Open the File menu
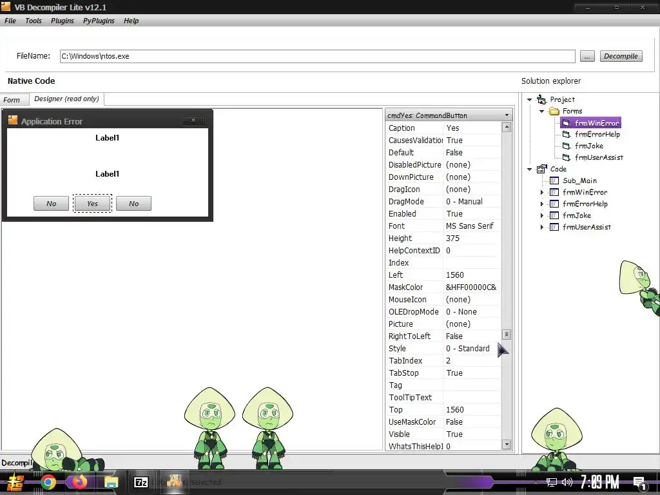The width and height of the screenshot is (660, 495). [x=10, y=21]
